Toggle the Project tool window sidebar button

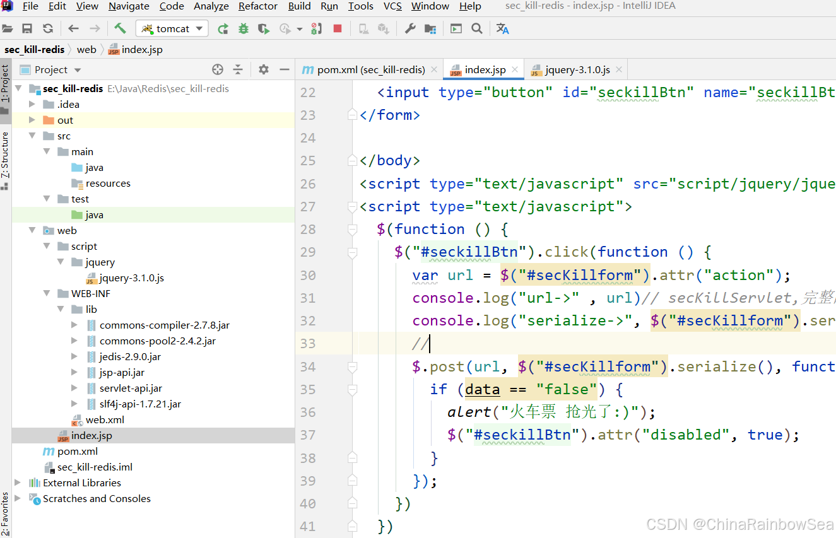point(5,84)
